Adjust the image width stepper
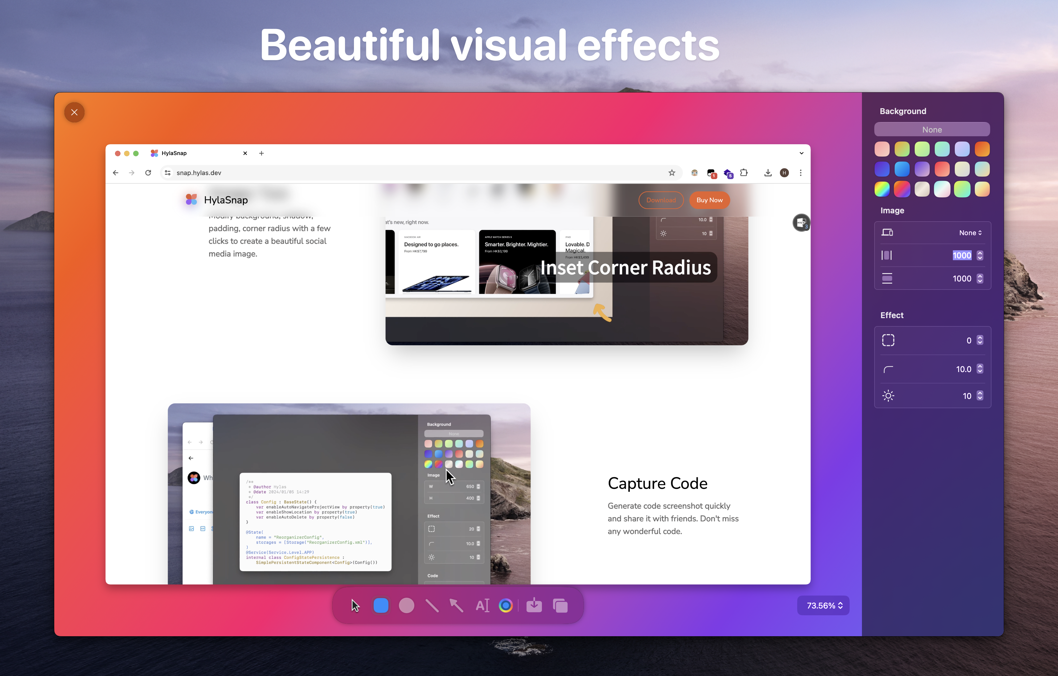Screen dimensions: 1058x676 (980, 255)
